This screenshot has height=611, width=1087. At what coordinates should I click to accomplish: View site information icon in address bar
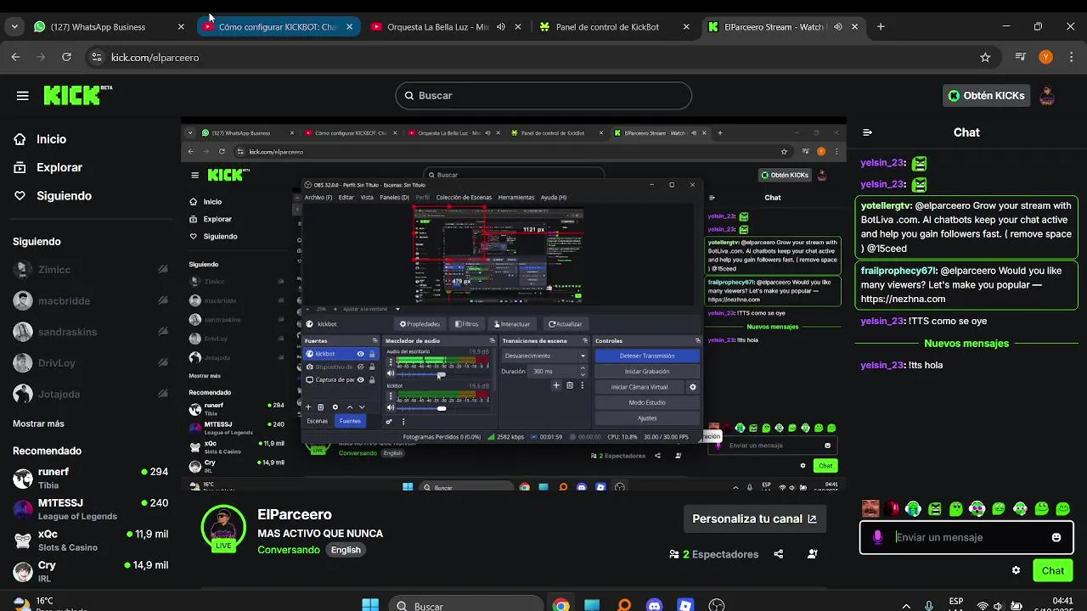pyautogui.click(x=96, y=58)
